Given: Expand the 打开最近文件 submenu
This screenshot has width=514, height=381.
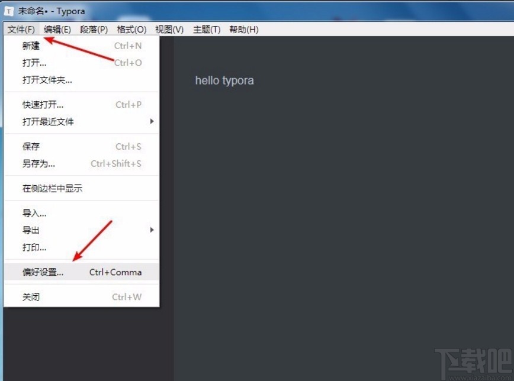Looking at the screenshot, I should [46, 122].
